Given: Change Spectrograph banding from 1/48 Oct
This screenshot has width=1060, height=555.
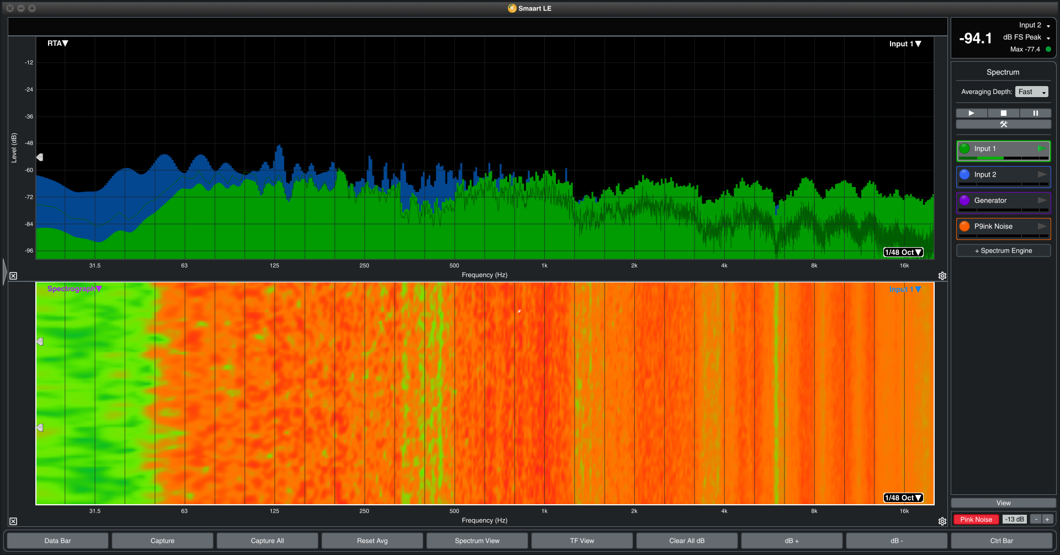Looking at the screenshot, I should tap(903, 498).
